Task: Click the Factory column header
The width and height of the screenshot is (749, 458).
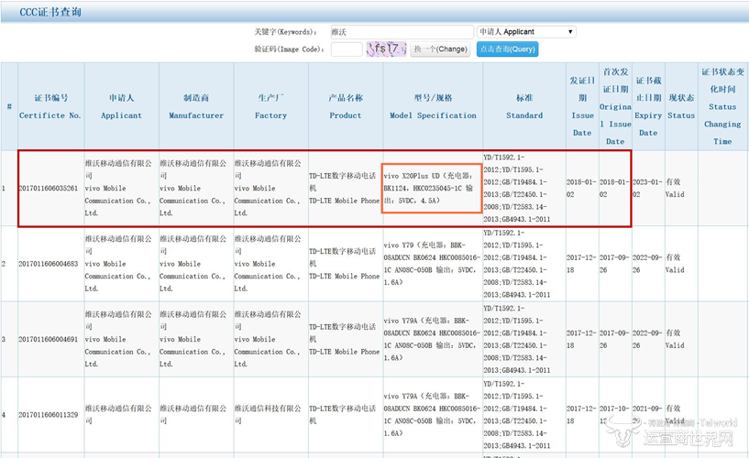Action: point(270,106)
